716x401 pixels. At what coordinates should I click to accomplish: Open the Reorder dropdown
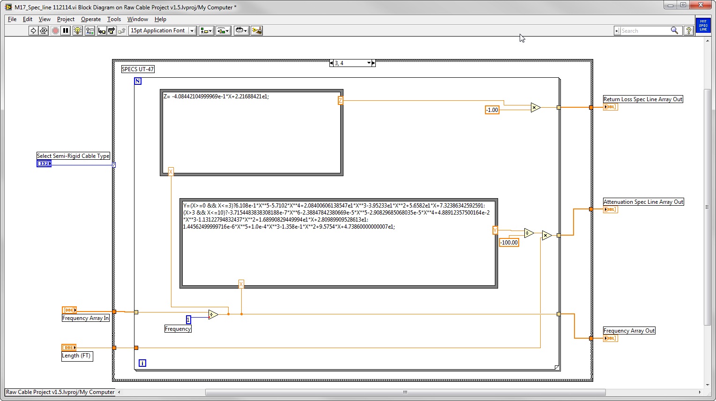[241, 30]
